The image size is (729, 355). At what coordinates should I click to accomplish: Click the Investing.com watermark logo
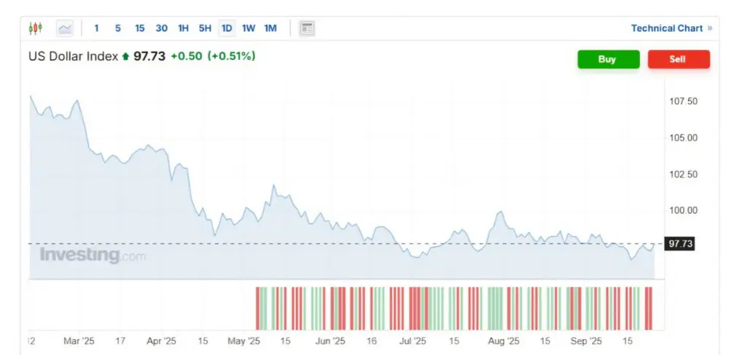[93, 255]
